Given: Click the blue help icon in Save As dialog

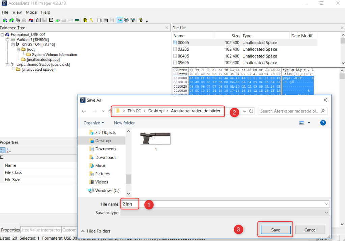Looking at the screenshot, I should click(323, 123).
